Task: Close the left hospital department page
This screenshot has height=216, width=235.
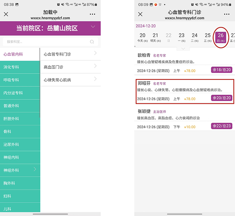Action: click(x=6, y=14)
